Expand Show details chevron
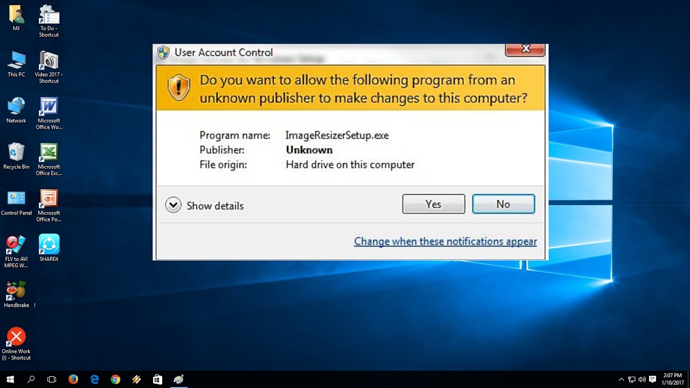This screenshot has height=388, width=690. pos(173,205)
